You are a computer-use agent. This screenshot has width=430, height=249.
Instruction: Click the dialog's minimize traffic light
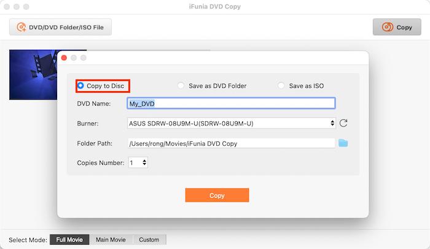pos(74,58)
